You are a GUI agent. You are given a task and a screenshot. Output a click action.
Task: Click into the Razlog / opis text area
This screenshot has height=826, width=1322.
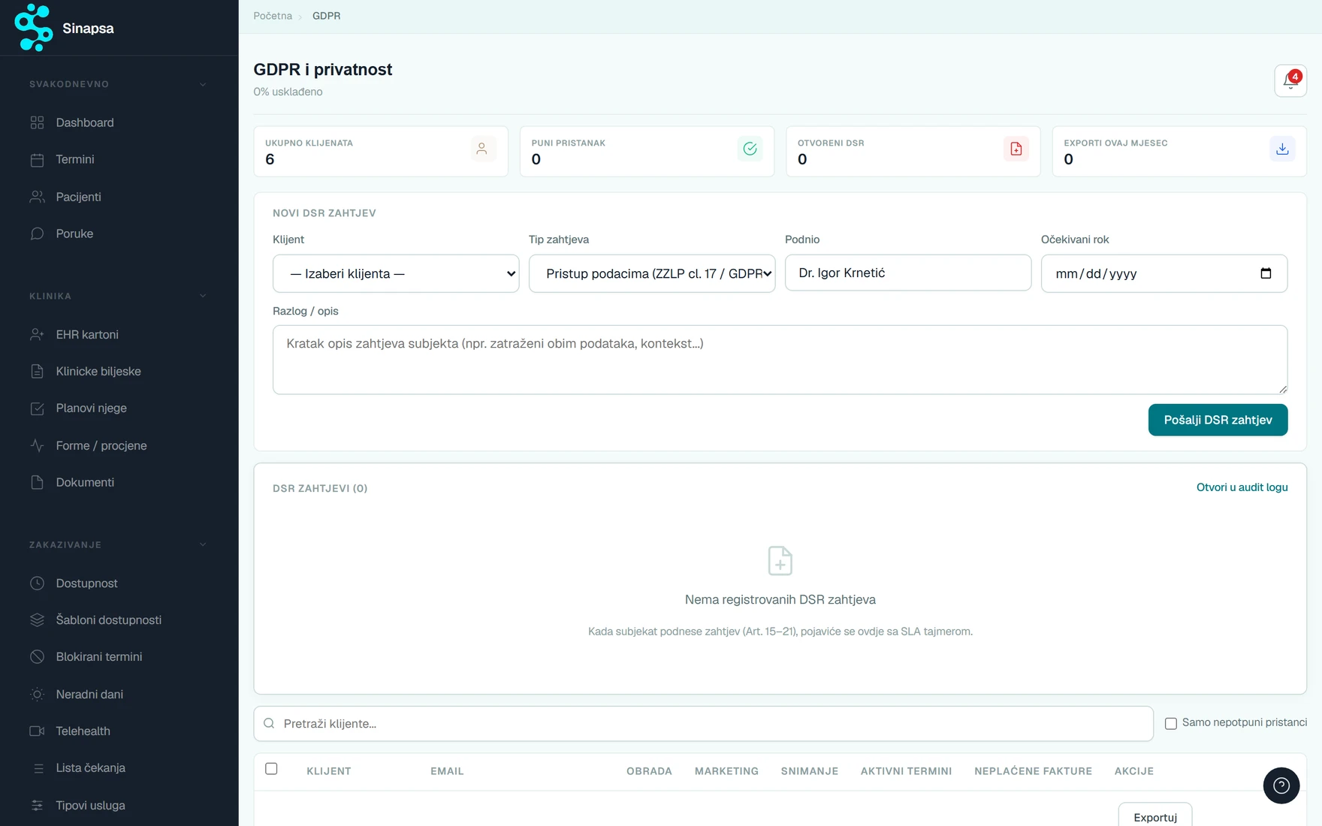[x=780, y=360]
